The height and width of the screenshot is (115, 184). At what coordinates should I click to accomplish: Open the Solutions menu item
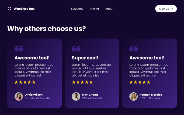tap(77, 9)
